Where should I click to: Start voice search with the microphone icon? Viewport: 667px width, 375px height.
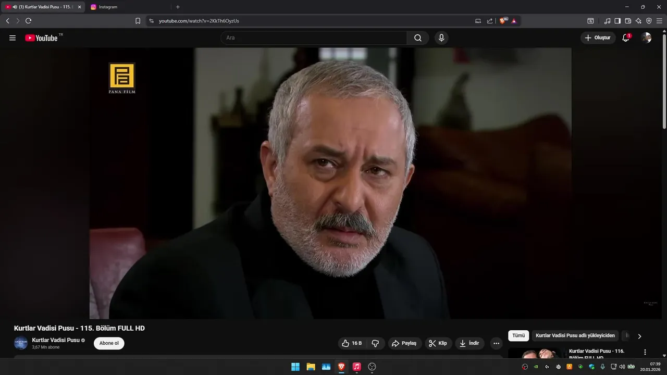tap(441, 38)
